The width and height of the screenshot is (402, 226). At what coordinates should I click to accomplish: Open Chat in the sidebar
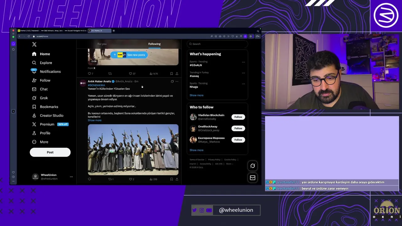(40, 89)
